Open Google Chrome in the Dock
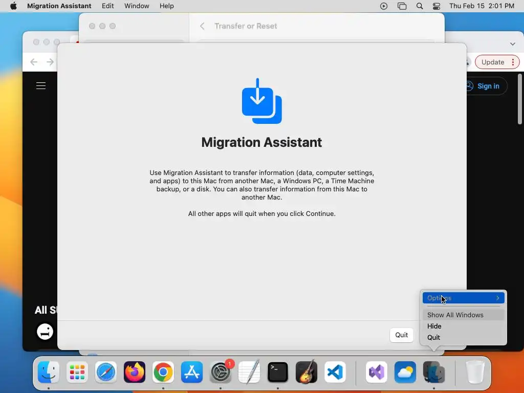524x393 pixels. point(163,372)
